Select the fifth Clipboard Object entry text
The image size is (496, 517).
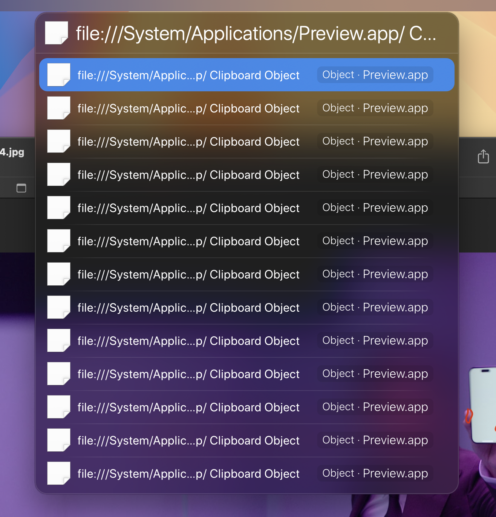(x=188, y=208)
